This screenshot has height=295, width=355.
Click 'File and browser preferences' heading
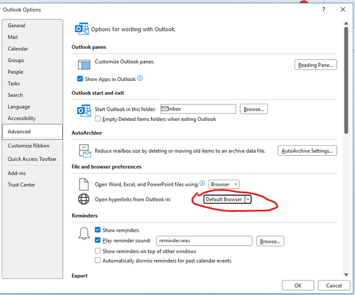pos(106,167)
